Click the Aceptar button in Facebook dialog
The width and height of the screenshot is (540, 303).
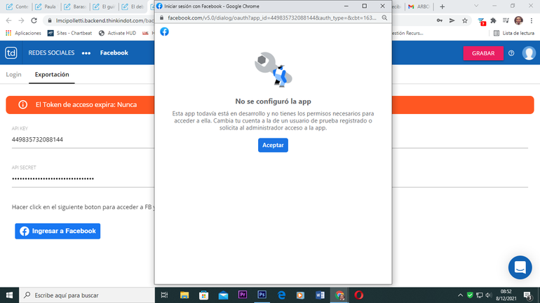pyautogui.click(x=273, y=145)
